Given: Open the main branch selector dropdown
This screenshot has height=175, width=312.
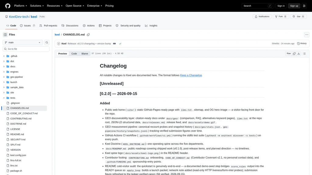Looking at the screenshot, I should tap(23, 43).
